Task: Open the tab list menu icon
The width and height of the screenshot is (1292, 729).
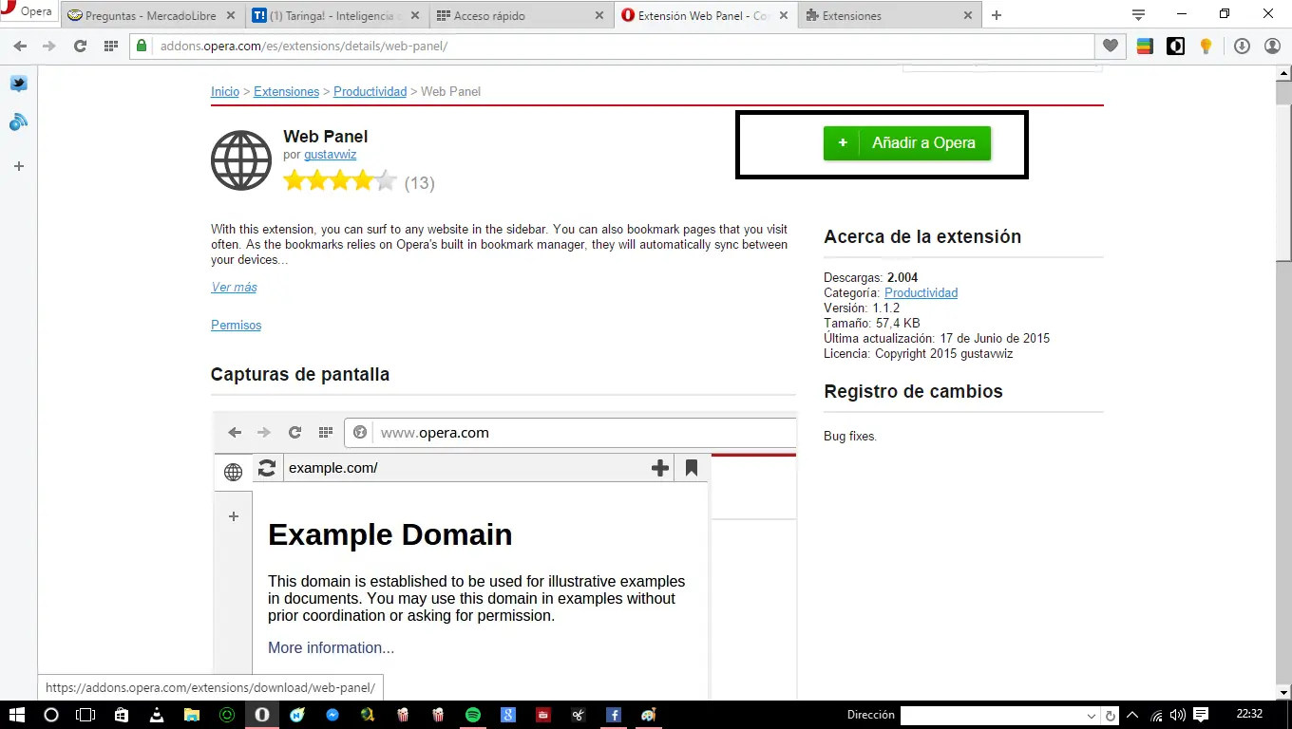Action: pos(1138,14)
